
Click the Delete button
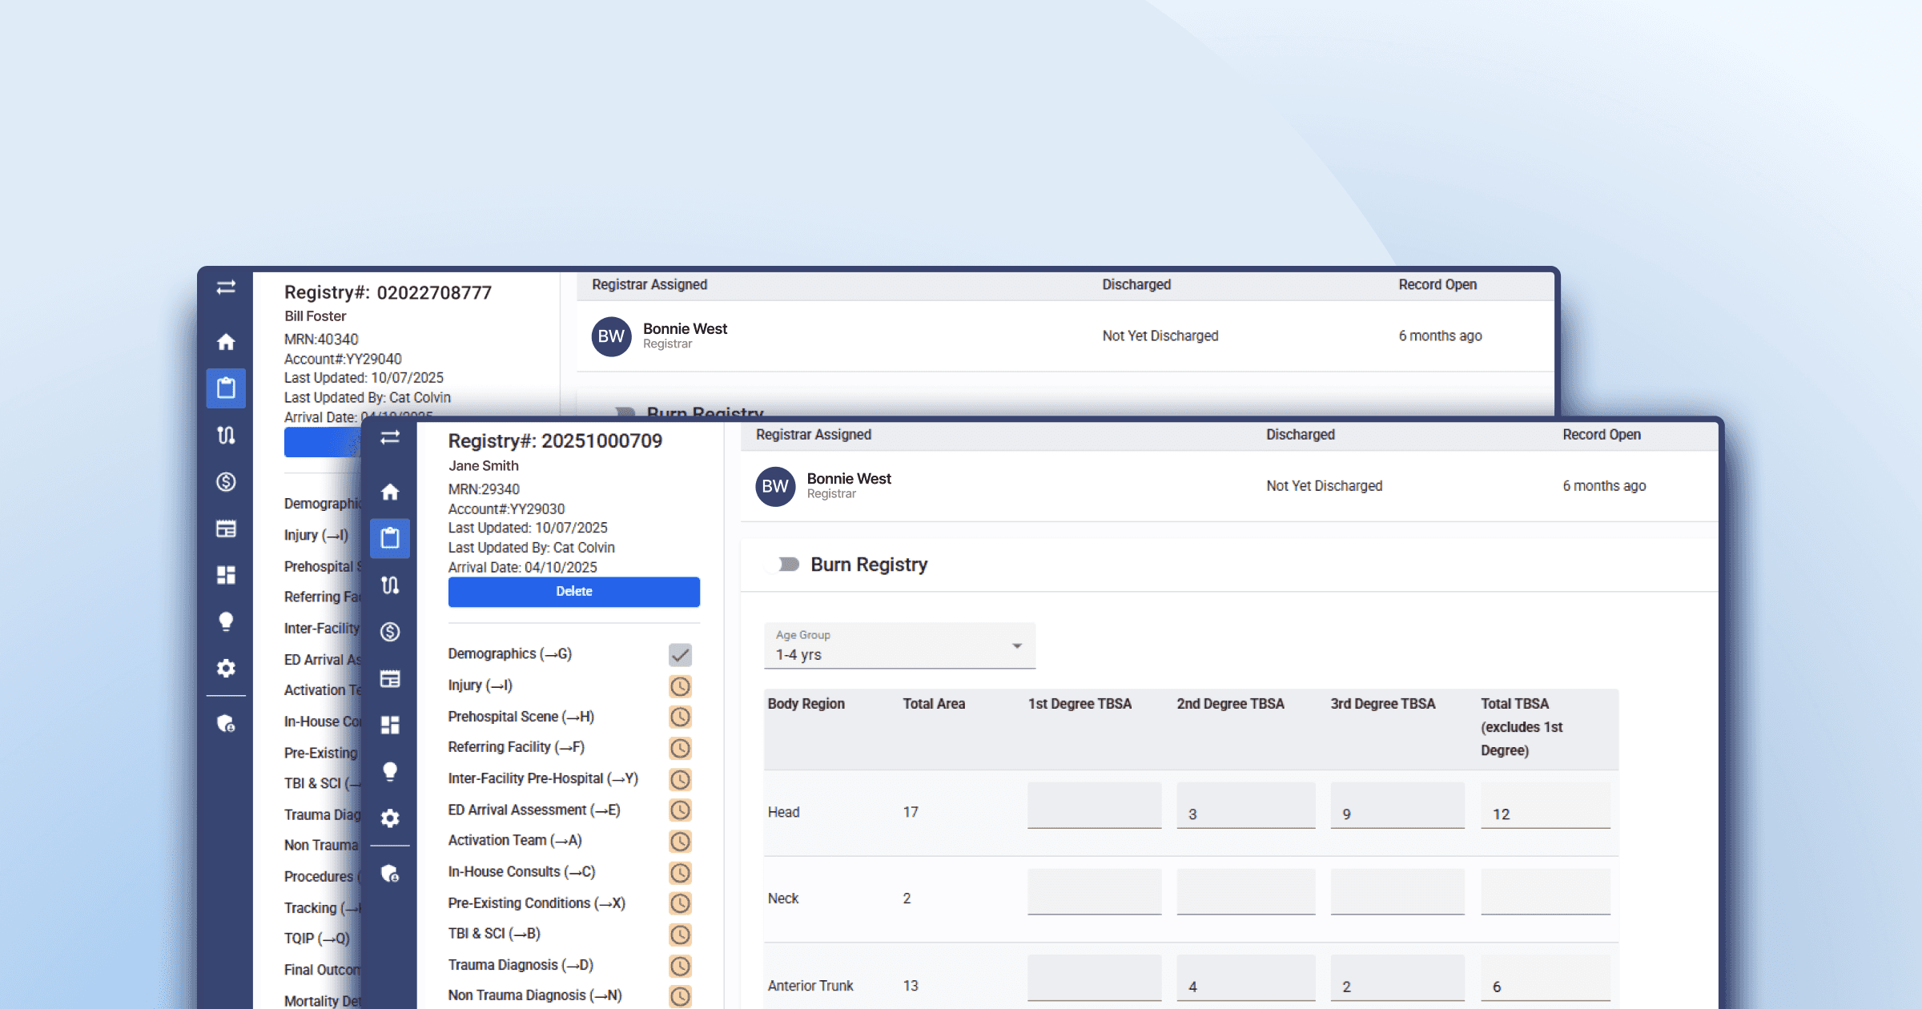tap(573, 591)
